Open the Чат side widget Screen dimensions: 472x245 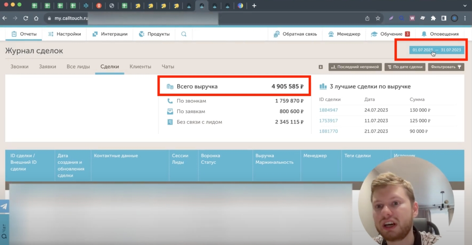[x=4, y=231]
